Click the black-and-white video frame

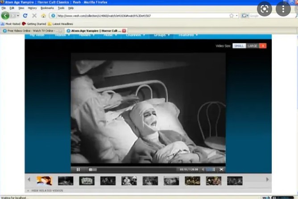(148, 108)
